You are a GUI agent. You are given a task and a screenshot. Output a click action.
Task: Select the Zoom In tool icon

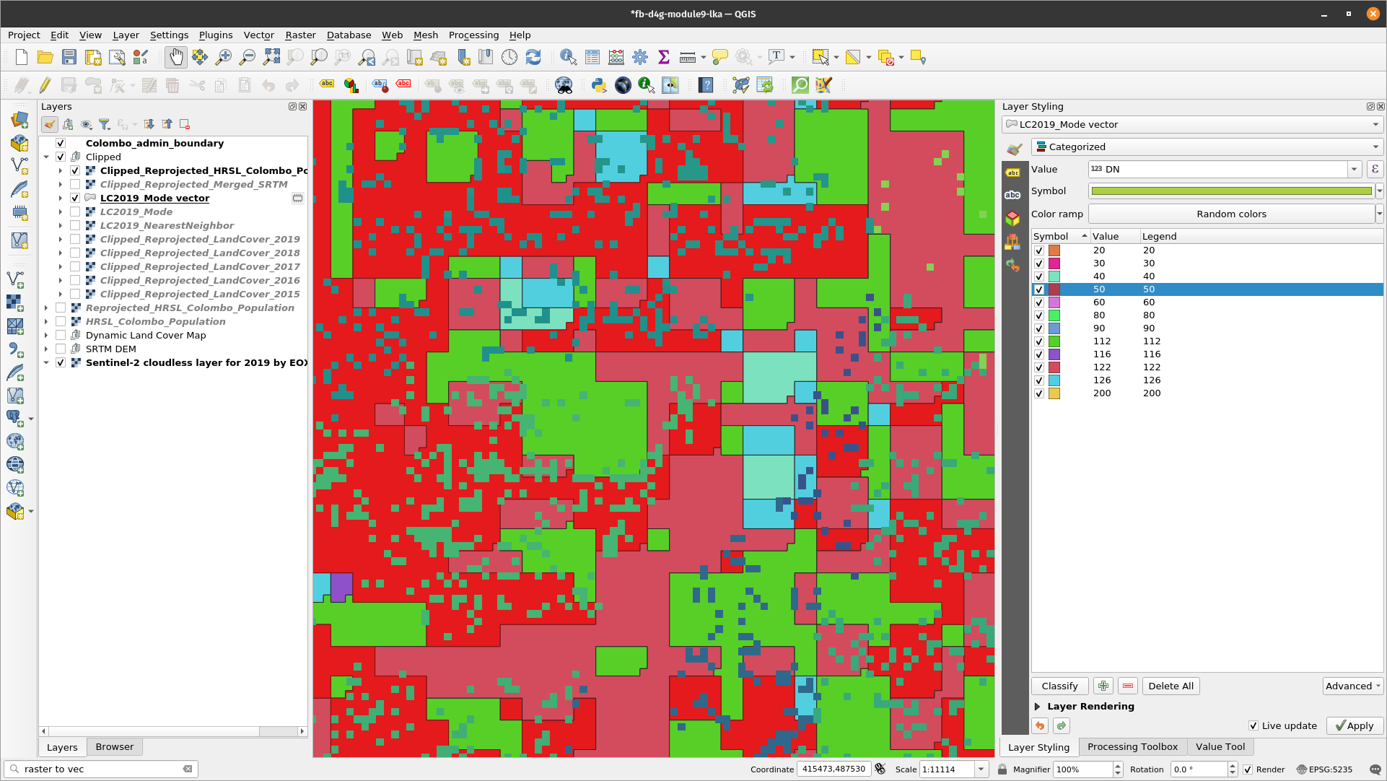[222, 57]
